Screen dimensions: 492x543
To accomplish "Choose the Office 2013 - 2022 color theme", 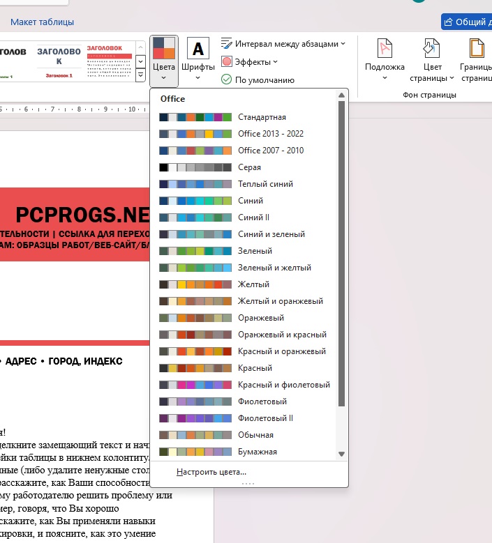I will (x=243, y=134).
